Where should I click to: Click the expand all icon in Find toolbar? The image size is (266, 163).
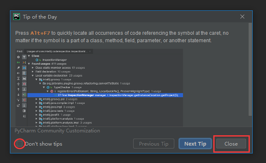[18, 79]
